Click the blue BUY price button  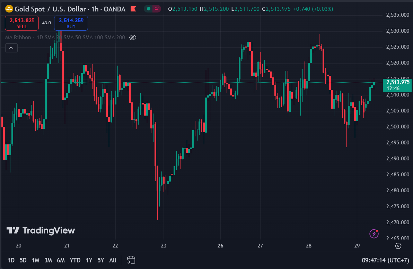click(x=71, y=23)
